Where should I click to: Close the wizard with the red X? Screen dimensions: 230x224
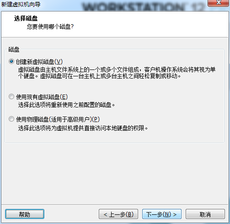point(219,3)
